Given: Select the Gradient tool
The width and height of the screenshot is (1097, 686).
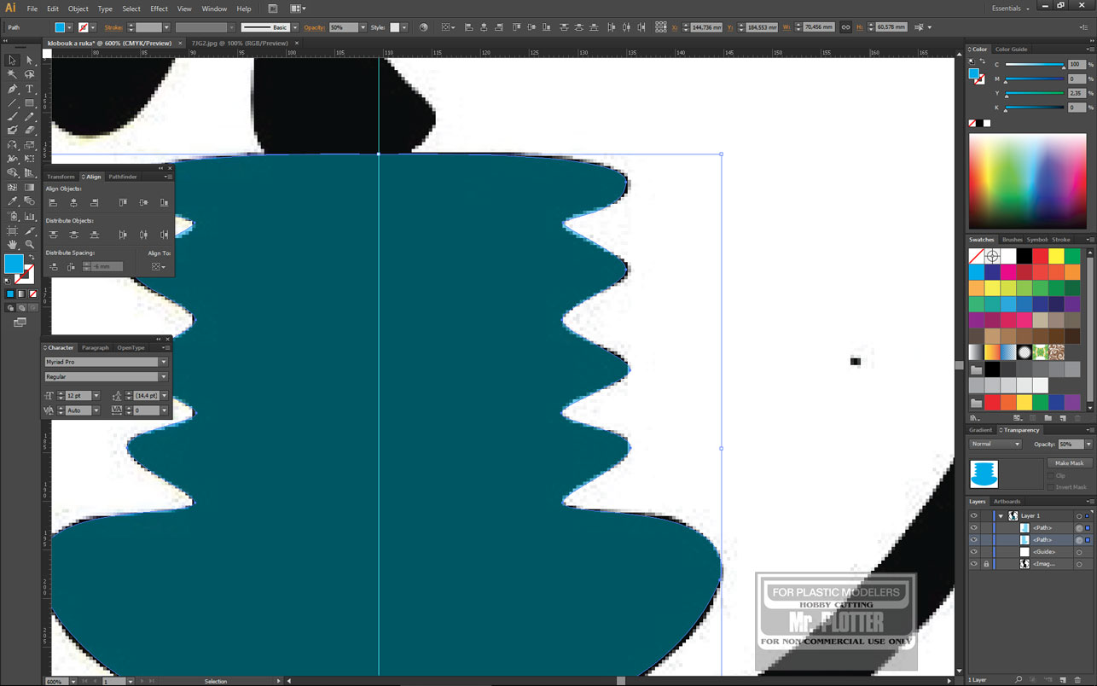Looking at the screenshot, I should click(30, 188).
